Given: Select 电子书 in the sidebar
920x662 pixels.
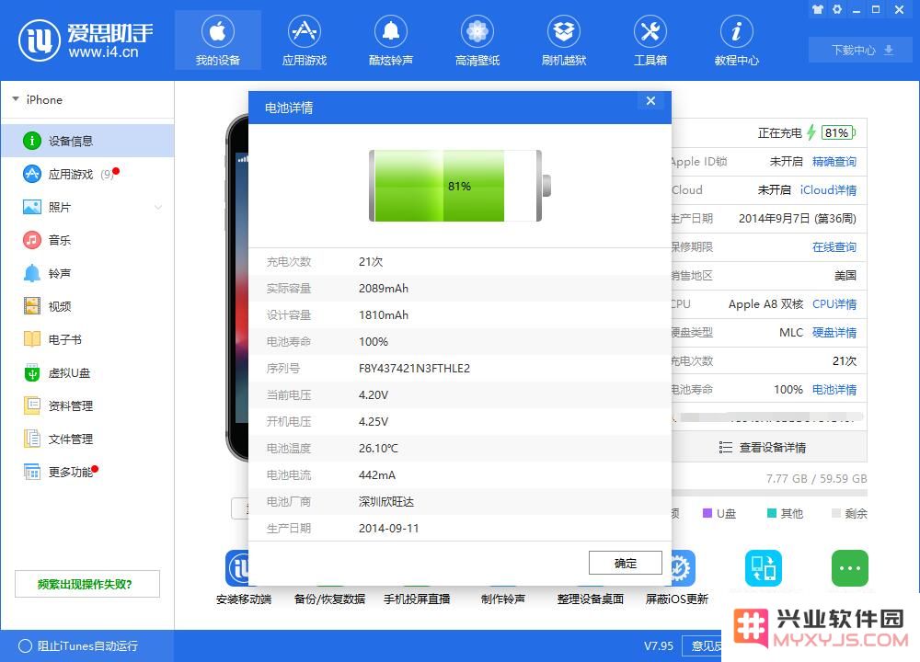Looking at the screenshot, I should tap(87, 339).
